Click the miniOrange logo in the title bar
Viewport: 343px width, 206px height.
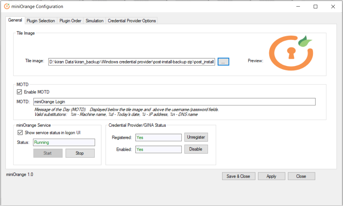pos(7,6)
